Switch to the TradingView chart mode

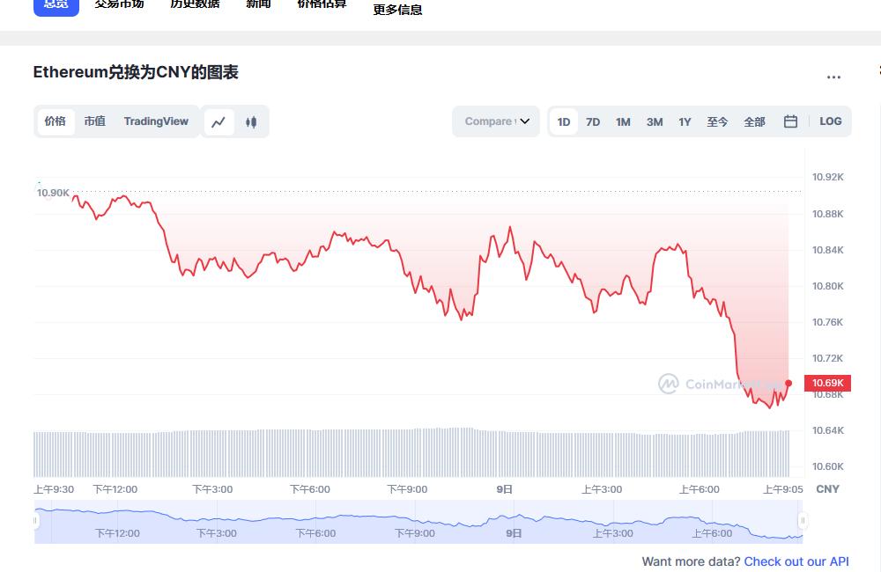point(156,121)
